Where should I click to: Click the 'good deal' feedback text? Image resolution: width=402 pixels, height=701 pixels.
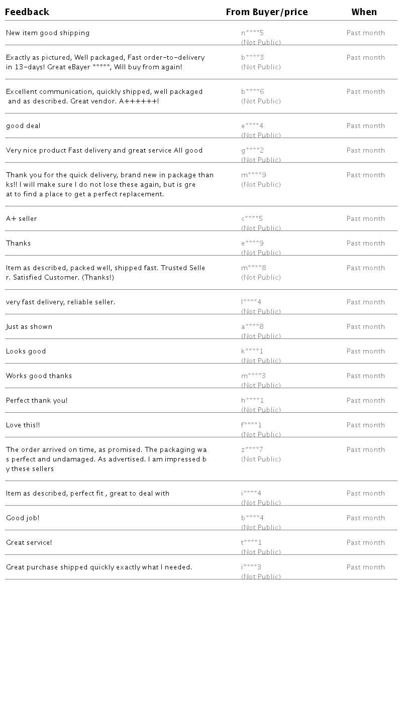[x=23, y=126]
